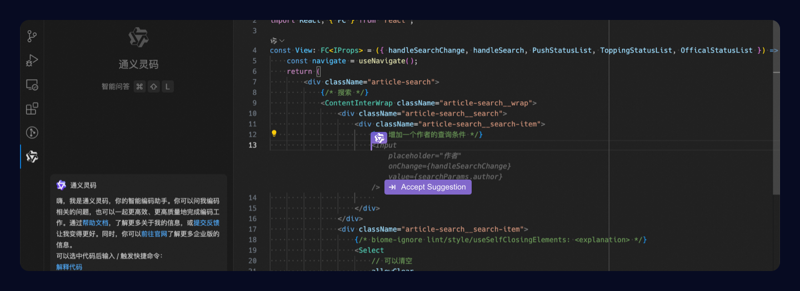800x291 pixels.
Task: Open the Git graph activity icon
Action: pyautogui.click(x=32, y=132)
